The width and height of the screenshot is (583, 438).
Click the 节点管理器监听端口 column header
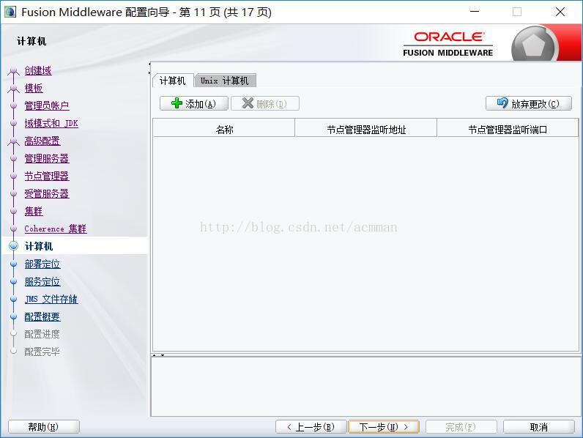click(508, 130)
